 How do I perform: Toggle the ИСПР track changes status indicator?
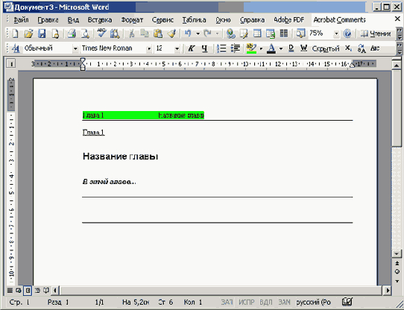(x=246, y=302)
